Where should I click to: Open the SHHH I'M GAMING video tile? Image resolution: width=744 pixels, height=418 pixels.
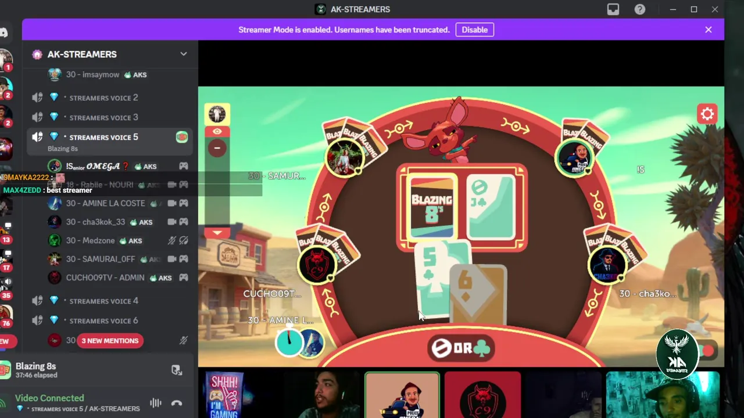pos(224,395)
